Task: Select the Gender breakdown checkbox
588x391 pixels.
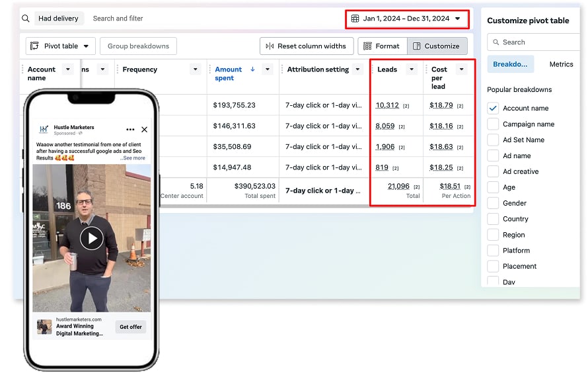Action: pyautogui.click(x=493, y=203)
